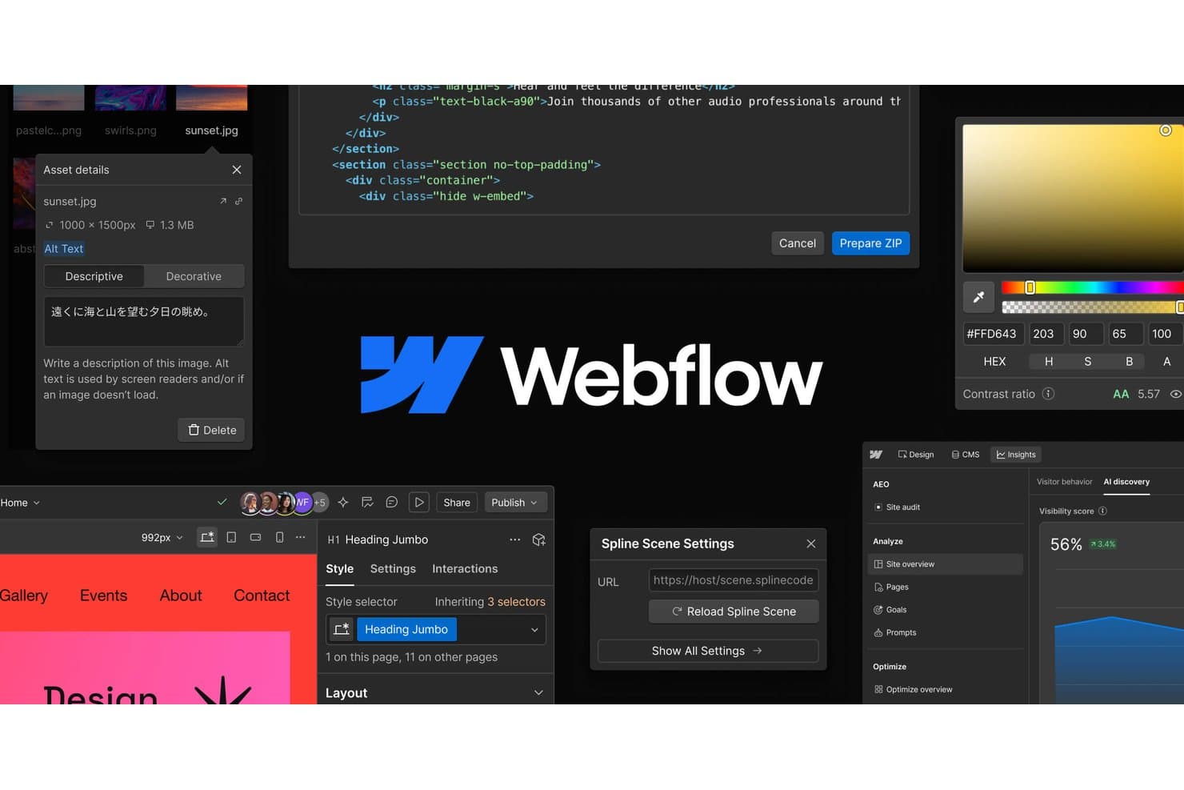Click the Prepare ZIP button
The width and height of the screenshot is (1184, 790).
point(870,243)
